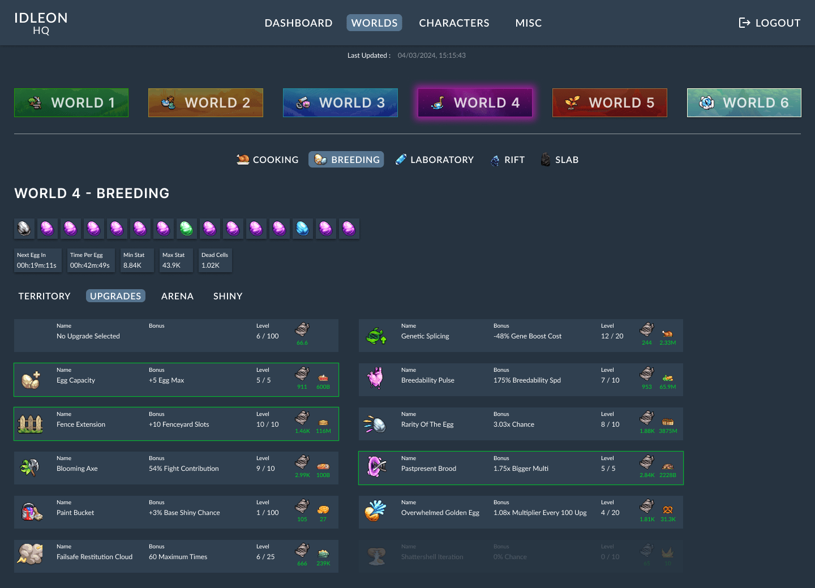Click the Logout link

click(x=770, y=23)
